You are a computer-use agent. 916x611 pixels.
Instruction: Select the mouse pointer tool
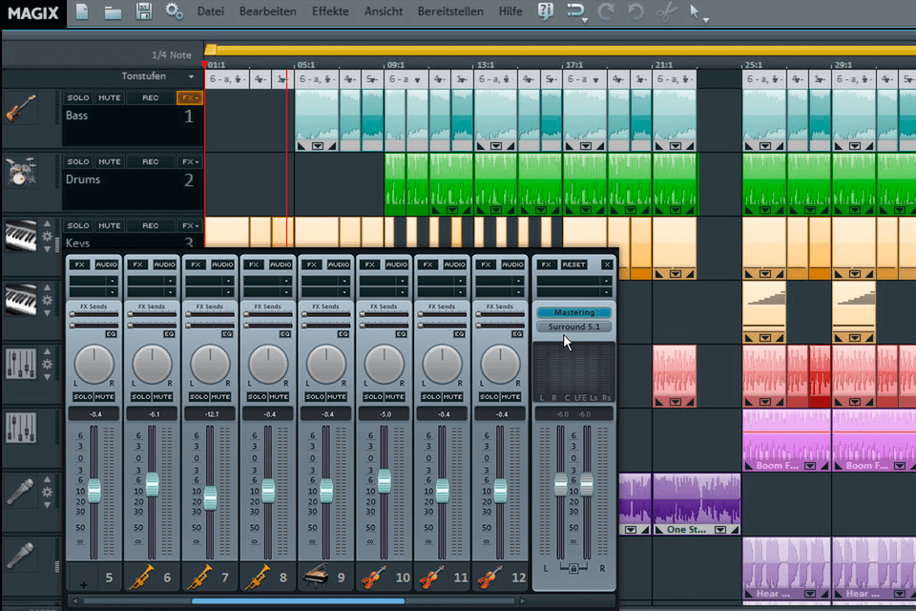pos(694,11)
